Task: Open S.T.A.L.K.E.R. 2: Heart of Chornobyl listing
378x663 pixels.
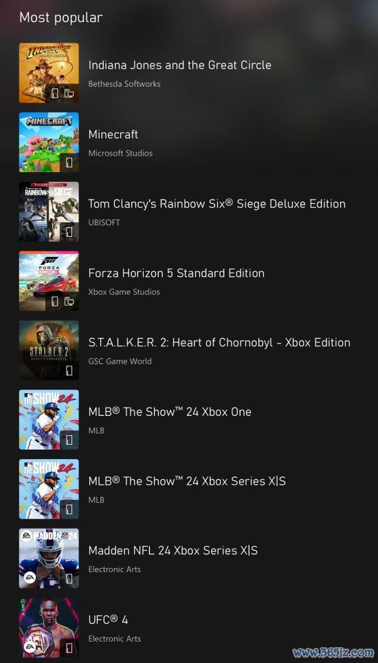Action: pyautogui.click(x=219, y=342)
